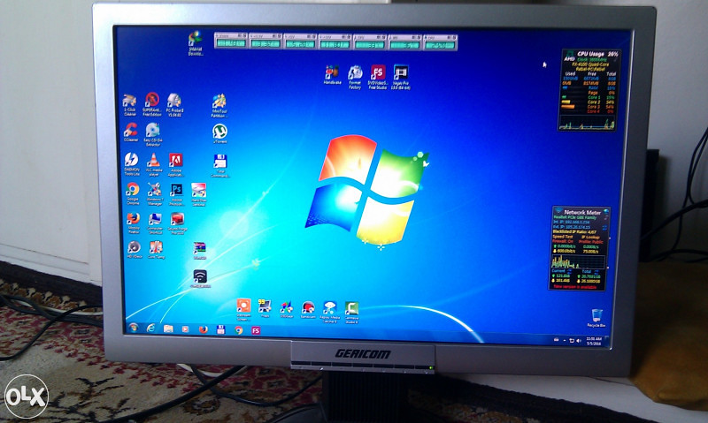Screen dimensions: 708x423
Task: Click IP Lookup link in Network Meter
Action: [589, 237]
